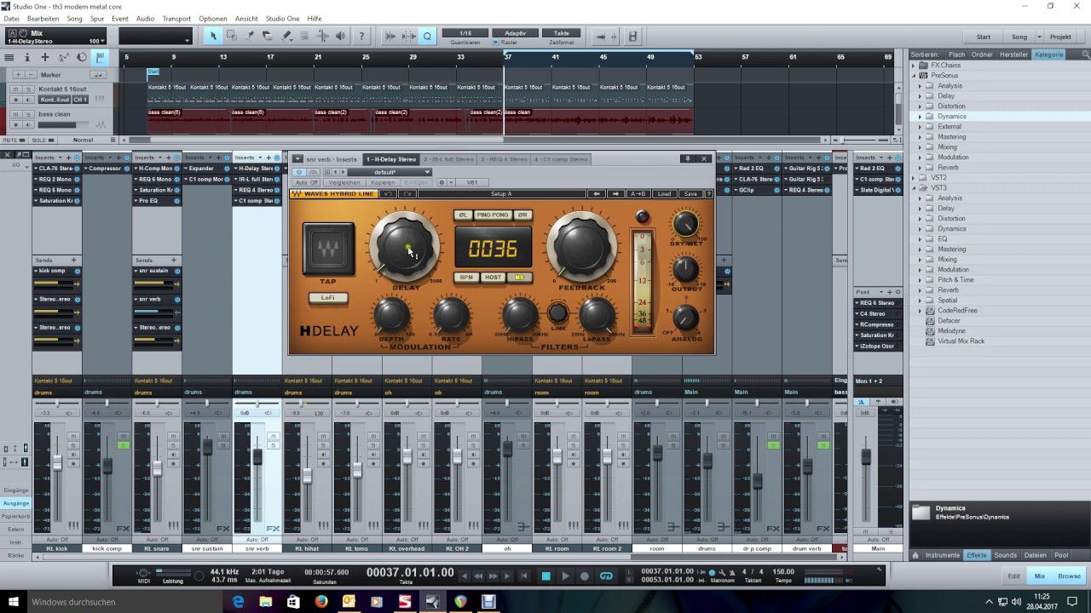Toggle the filter LINK button

point(557,313)
